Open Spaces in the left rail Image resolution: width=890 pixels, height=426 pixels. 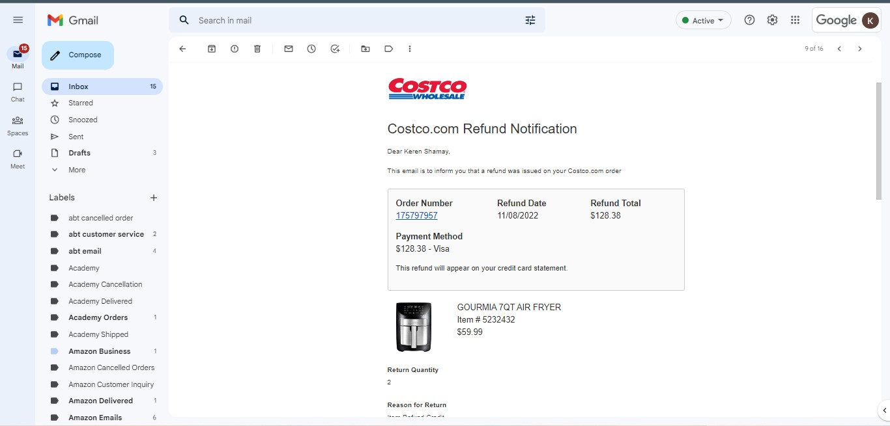[18, 126]
